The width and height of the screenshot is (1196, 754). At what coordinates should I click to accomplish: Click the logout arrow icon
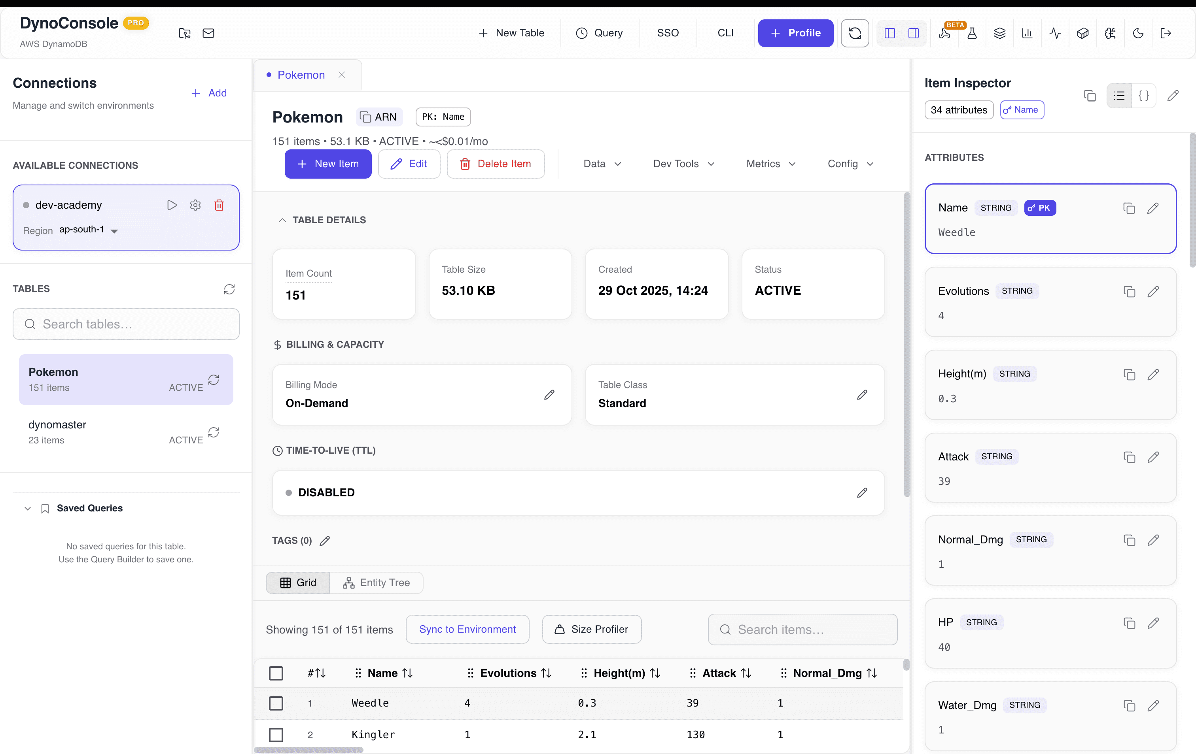(x=1166, y=33)
